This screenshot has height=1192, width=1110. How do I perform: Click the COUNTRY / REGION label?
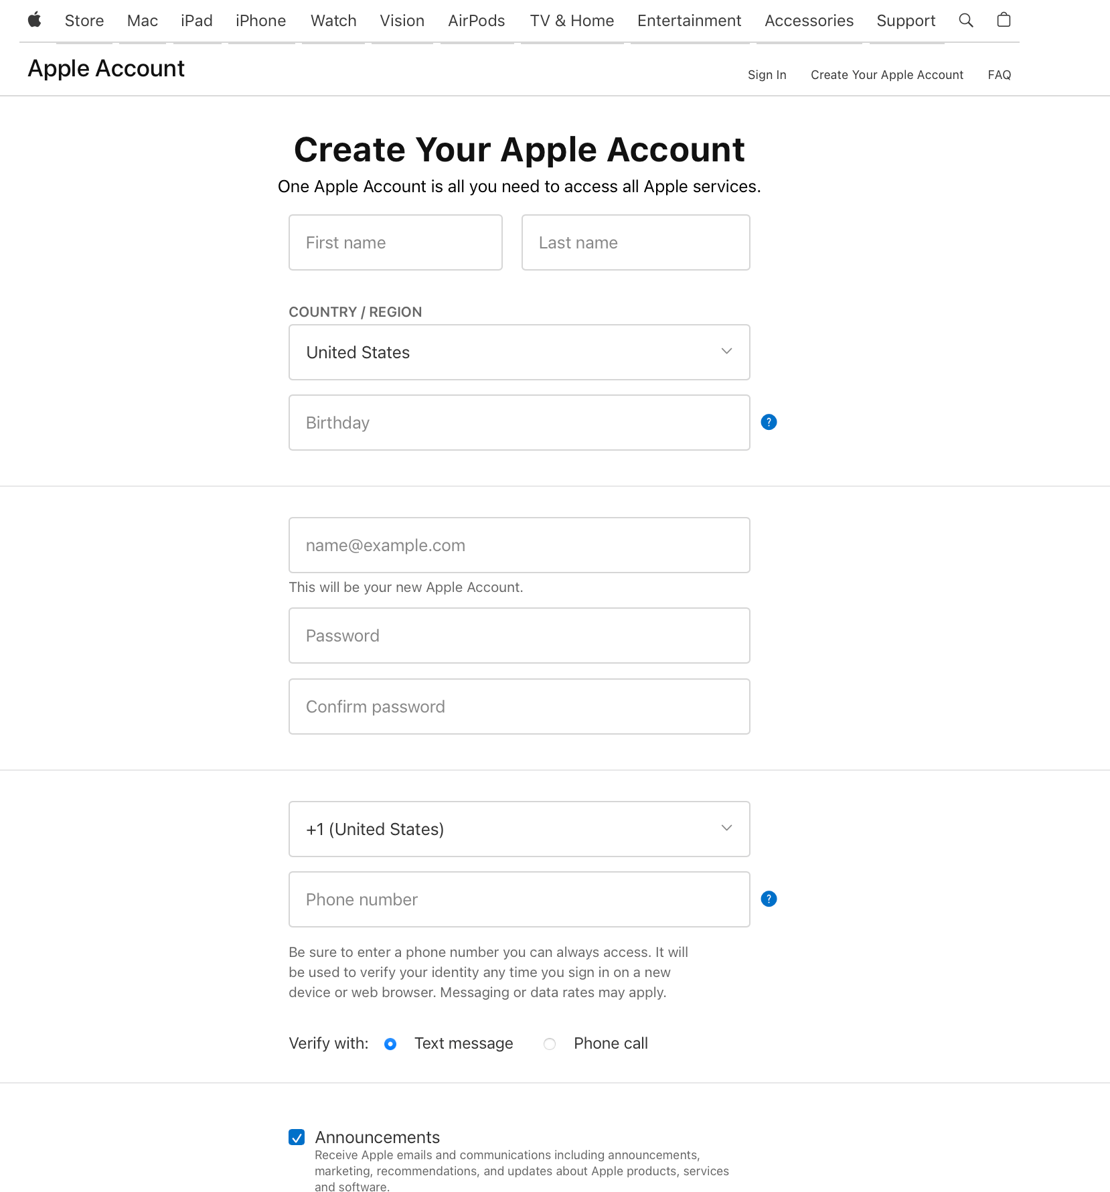tap(355, 312)
